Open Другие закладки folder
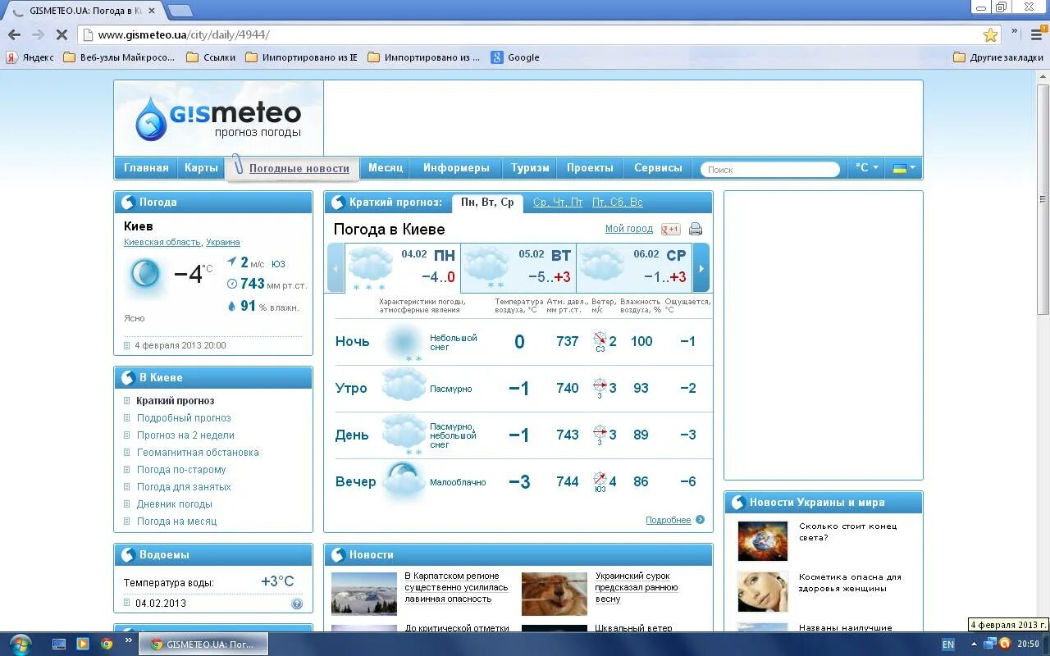This screenshot has width=1050, height=656. [x=998, y=57]
